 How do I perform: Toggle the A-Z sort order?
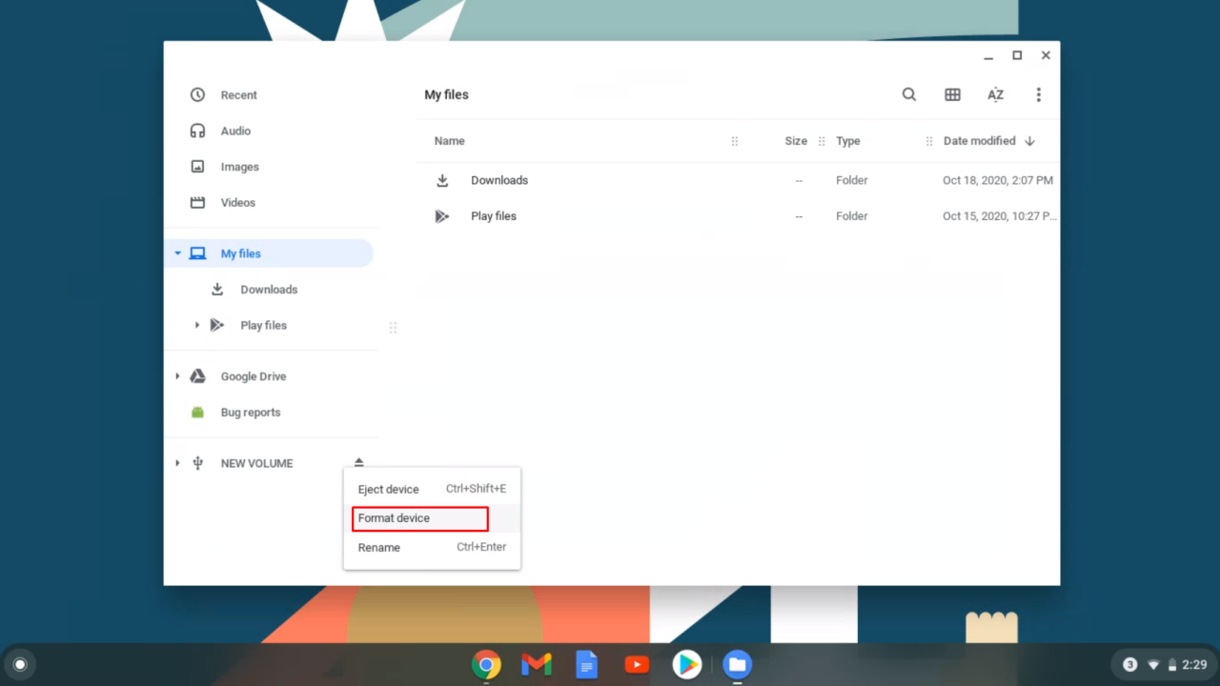click(x=995, y=94)
